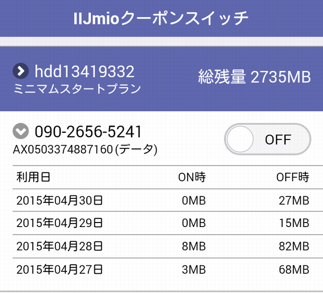Click the dark chevron icon beside hdd13419332
Image resolution: width=323 pixels, height=293 pixels.
tap(21, 71)
